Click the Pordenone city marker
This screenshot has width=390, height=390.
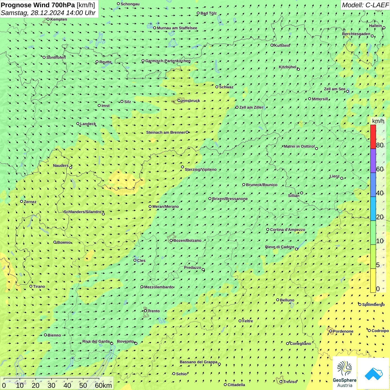tap(331, 331)
